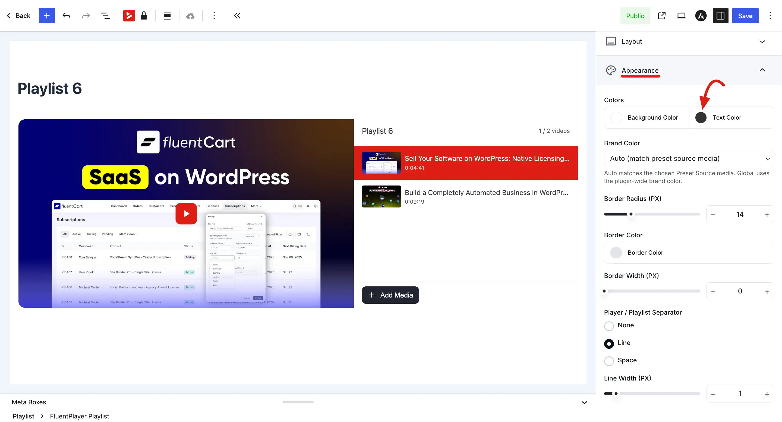782x422 pixels.
Task: Click the Playlist 6 page title
Action: coord(50,88)
